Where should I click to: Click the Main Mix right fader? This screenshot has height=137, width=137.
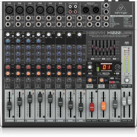[129, 101]
